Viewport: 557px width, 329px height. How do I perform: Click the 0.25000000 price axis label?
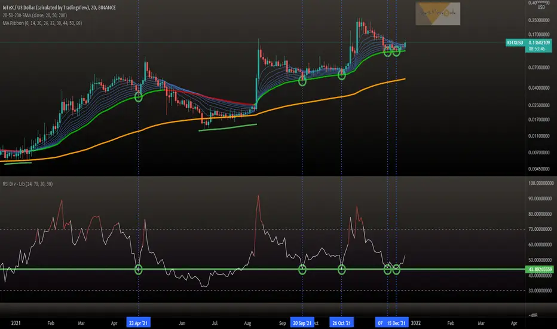click(539, 20)
